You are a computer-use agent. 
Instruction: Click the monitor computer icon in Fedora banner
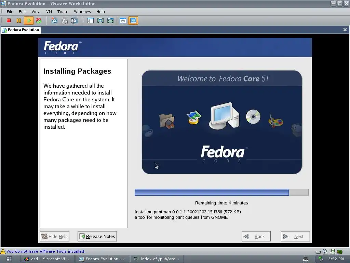click(x=224, y=116)
